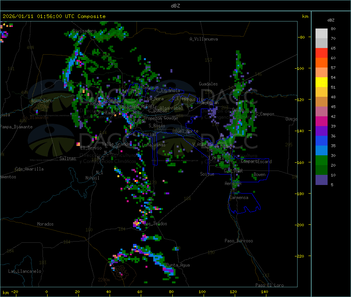This screenshot has height=297, width=351.
Task: Click the 'Punta_Agua' map label
Action: [x=178, y=265]
